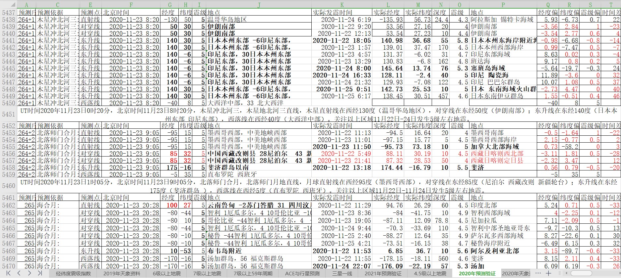Open the 2021年预测验证 sheet tab

coord(383,273)
